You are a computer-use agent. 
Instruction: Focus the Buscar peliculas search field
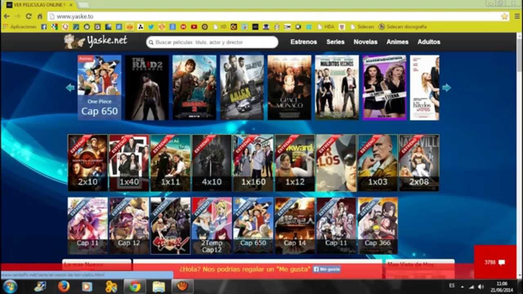click(212, 42)
